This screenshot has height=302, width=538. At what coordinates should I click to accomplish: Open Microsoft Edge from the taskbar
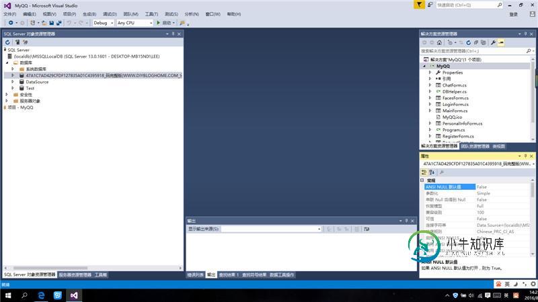pos(41,295)
